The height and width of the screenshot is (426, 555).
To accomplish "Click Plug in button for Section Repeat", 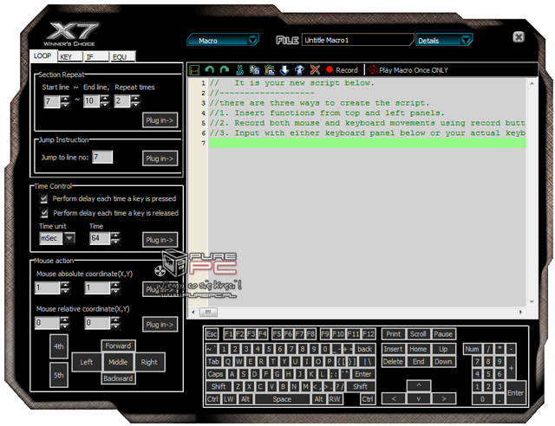I will [160, 120].
